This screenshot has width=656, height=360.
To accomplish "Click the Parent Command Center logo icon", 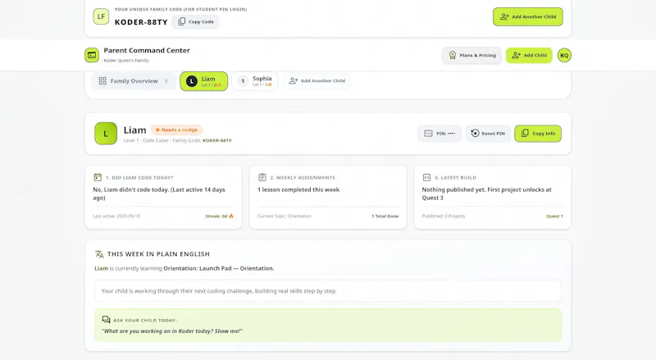I will click(92, 55).
